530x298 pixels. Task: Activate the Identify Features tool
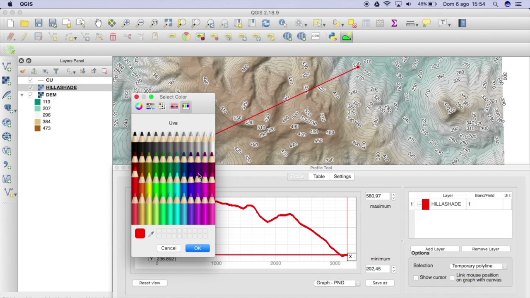click(283, 23)
